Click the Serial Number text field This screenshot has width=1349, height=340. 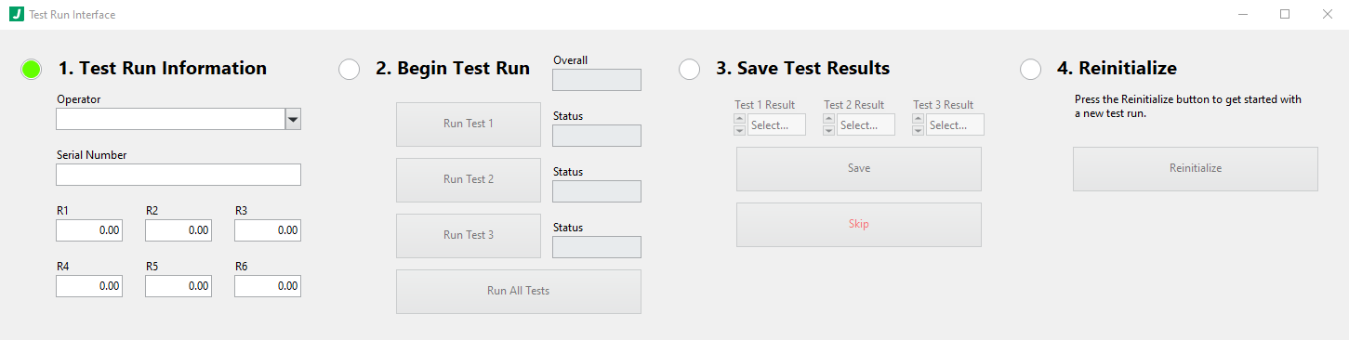click(179, 175)
